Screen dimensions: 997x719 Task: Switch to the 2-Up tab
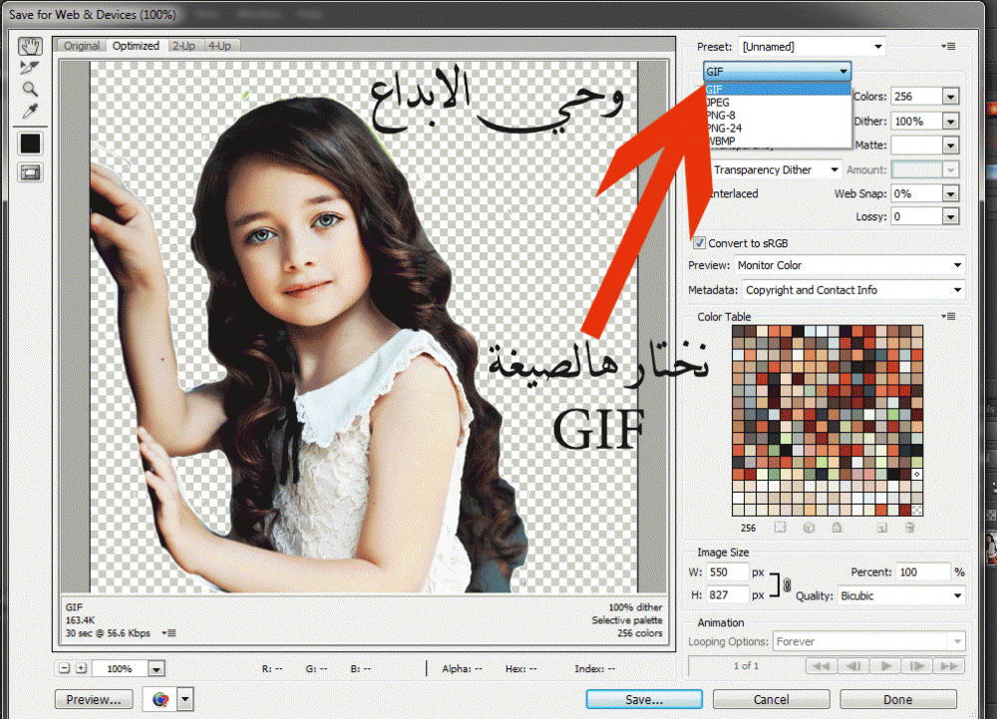pos(182,45)
